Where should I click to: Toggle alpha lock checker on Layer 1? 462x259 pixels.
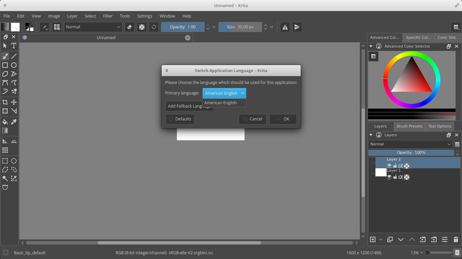(407, 177)
